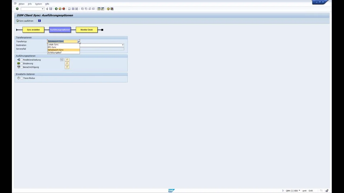Go to the Monitor Desk step
The width and height of the screenshot is (344, 193).
click(x=87, y=30)
